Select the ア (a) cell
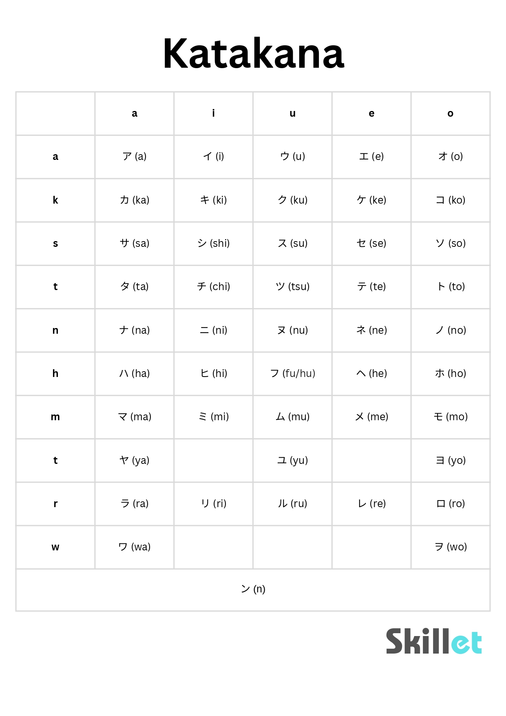Screen dimensions: 506x716 click(x=135, y=157)
